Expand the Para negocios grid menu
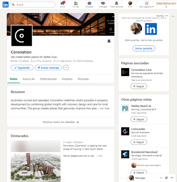This screenshot has height=182, width=177. [x=146, y=4]
